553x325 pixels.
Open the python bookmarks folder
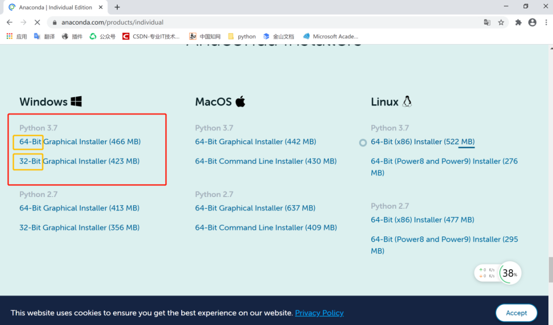[242, 36]
